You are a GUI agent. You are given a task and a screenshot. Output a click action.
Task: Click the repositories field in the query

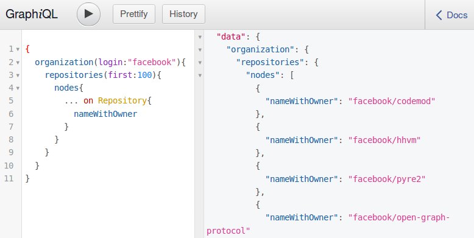pyautogui.click(x=74, y=75)
